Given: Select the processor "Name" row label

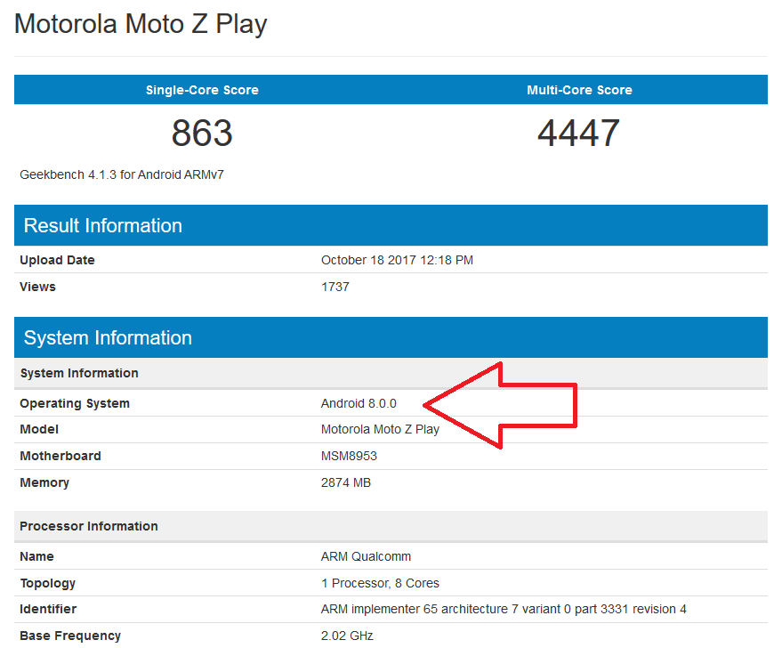Looking at the screenshot, I should (36, 556).
